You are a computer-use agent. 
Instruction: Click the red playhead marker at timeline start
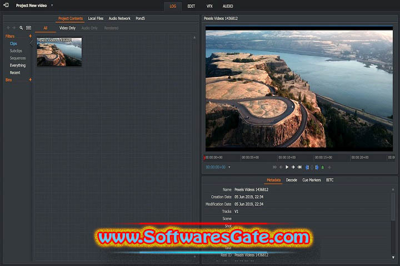pos(204,157)
